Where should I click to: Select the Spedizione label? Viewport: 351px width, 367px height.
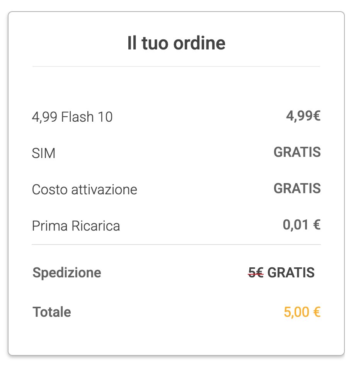pyautogui.click(x=67, y=273)
